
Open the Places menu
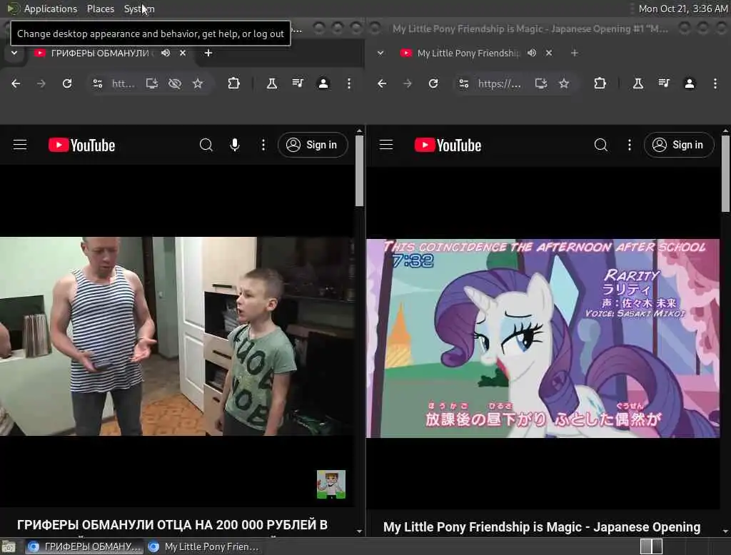(x=100, y=9)
